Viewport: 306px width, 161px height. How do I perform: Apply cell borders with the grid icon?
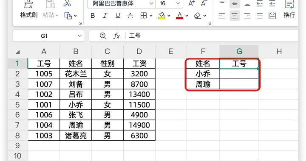(144, 16)
